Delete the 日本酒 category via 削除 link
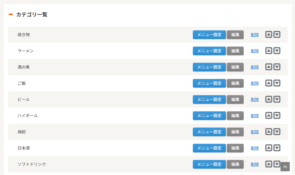 [255, 148]
